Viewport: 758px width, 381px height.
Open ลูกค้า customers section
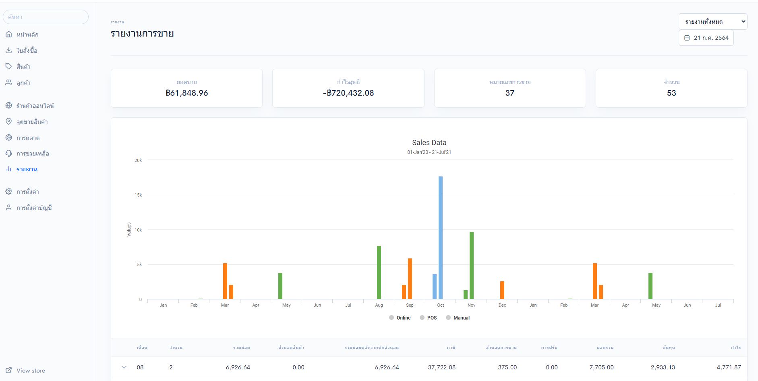[23, 83]
